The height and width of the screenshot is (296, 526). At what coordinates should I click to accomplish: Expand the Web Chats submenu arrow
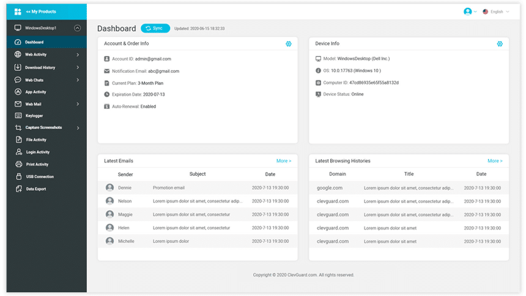(78, 80)
